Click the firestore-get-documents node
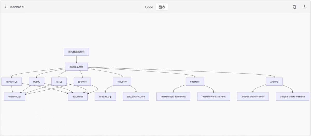 pos(173,97)
